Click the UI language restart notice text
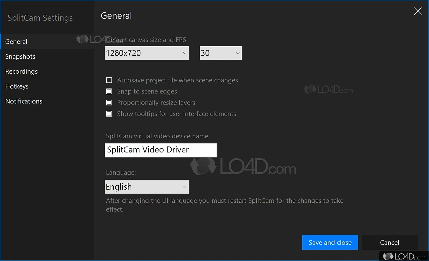429x261 pixels. point(225,205)
